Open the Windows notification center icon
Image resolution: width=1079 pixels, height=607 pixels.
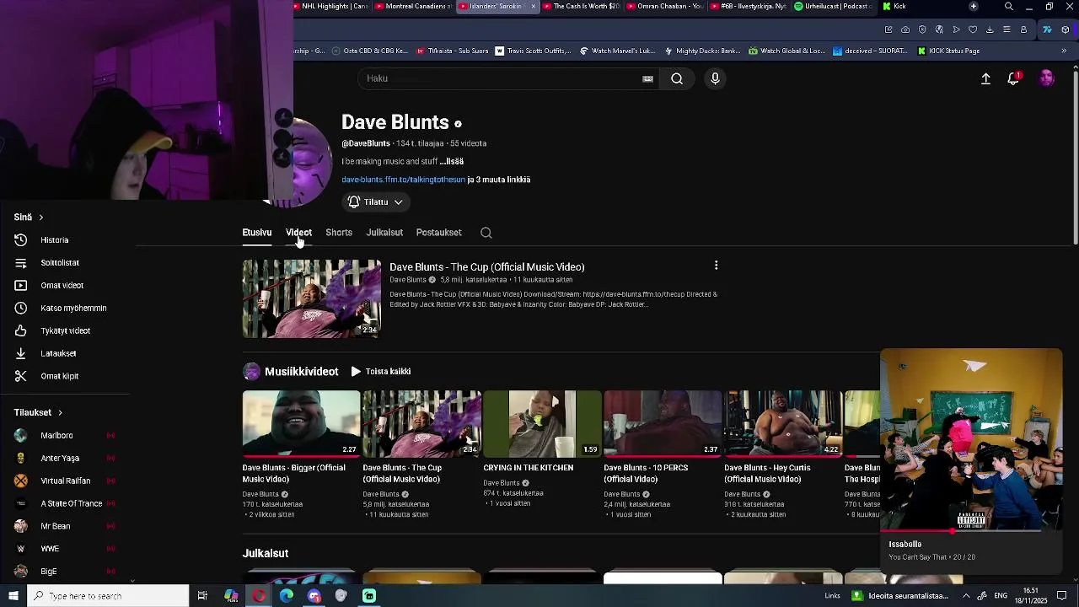coord(1062,596)
